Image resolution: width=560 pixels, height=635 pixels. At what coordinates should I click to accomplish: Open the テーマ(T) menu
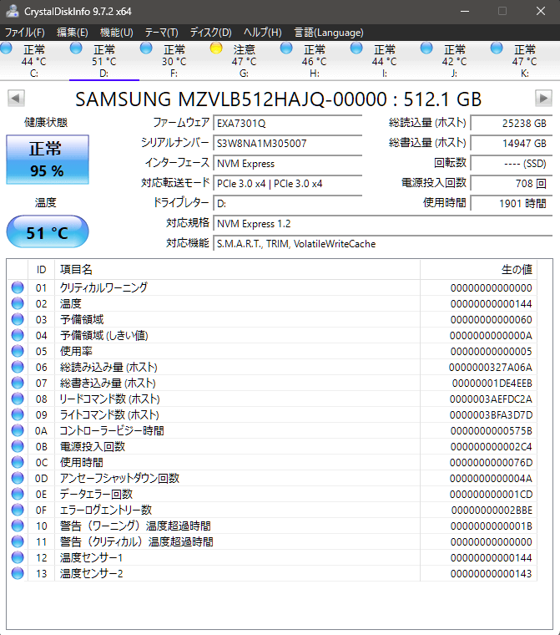[x=161, y=33]
